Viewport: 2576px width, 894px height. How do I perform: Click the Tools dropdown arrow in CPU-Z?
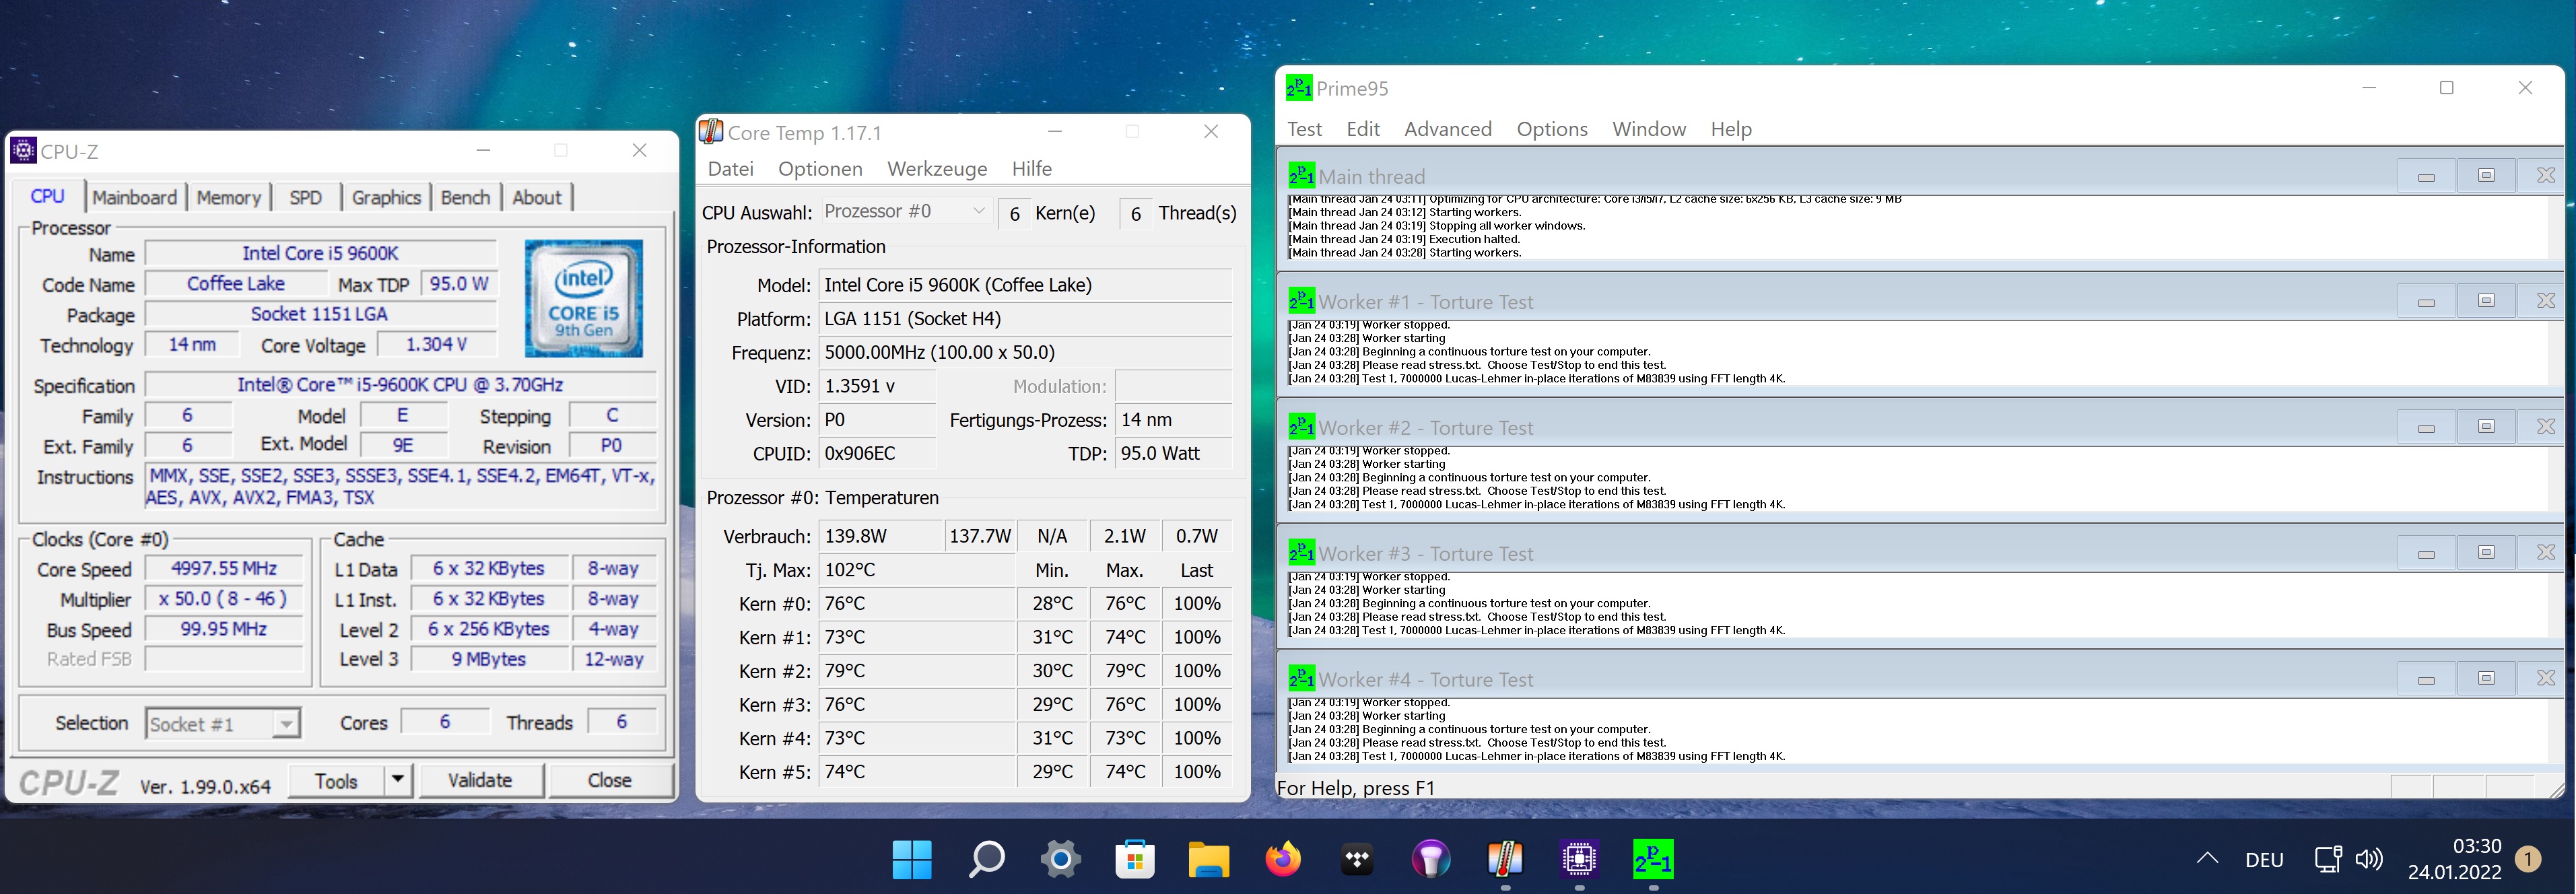[x=398, y=780]
